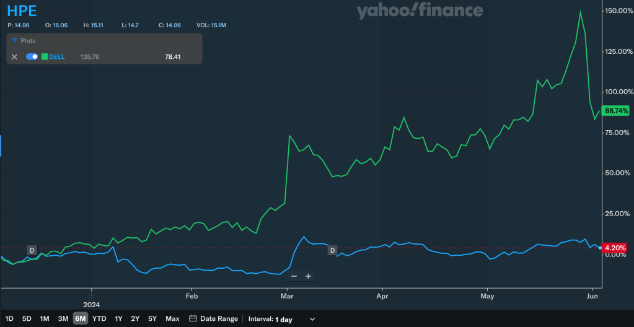Toggle DELL plot visibility switch
Viewport: 634px width, 327px height.
[x=32, y=57]
